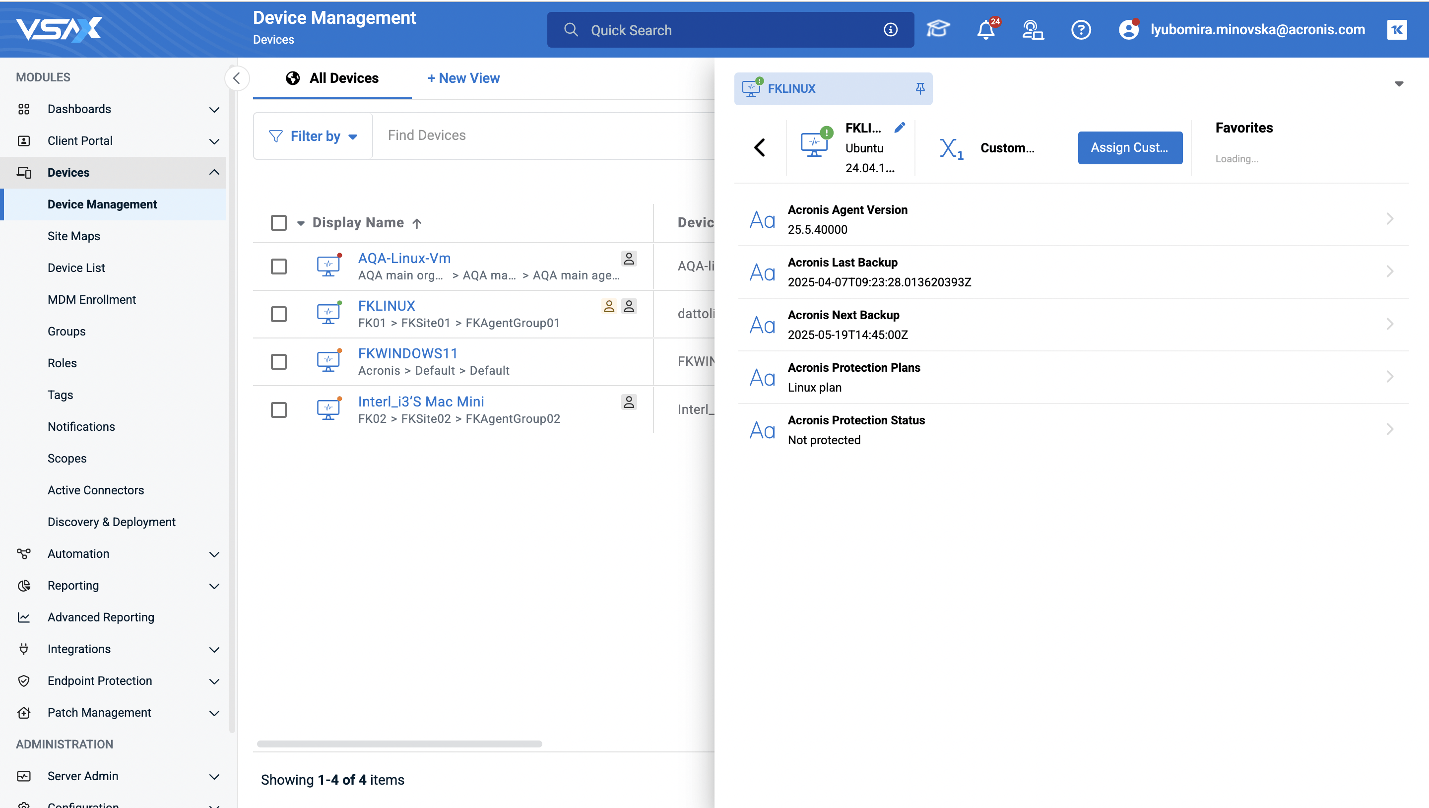Click the VSA X logo
Image resolution: width=1429 pixels, height=808 pixels.
click(59, 29)
